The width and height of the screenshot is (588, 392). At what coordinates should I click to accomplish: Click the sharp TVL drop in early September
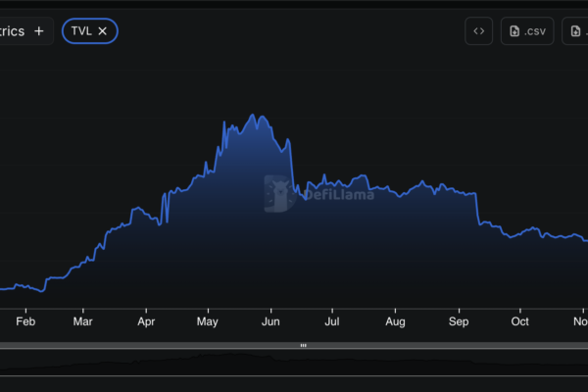click(x=476, y=208)
